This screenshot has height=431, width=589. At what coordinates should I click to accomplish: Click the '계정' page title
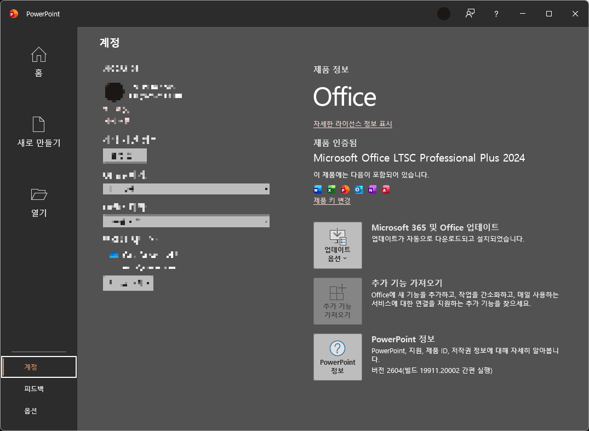coord(110,42)
